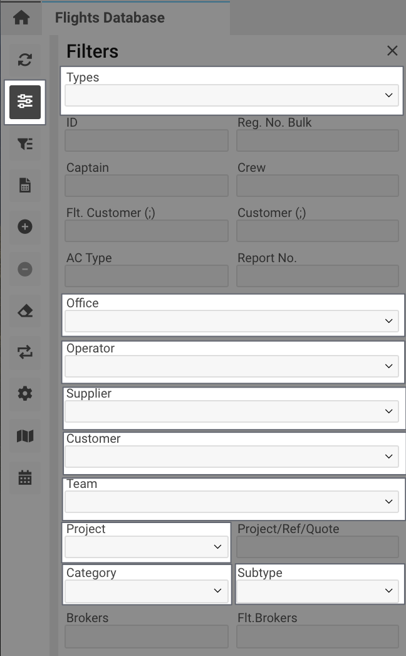Screen dimensions: 406x656
Task: Select the settings gear icon
Action: (x=24, y=394)
